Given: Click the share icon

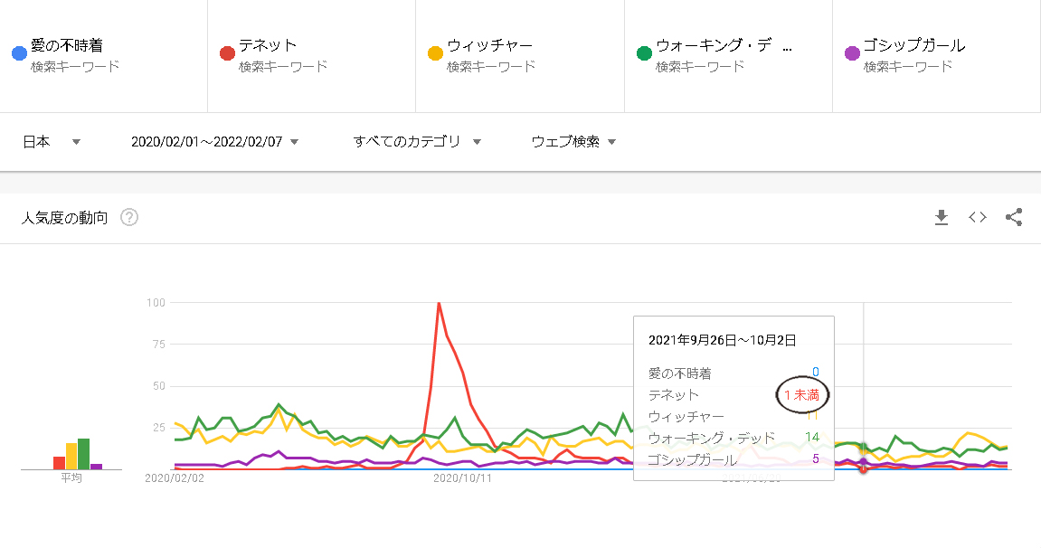Looking at the screenshot, I should [1014, 217].
